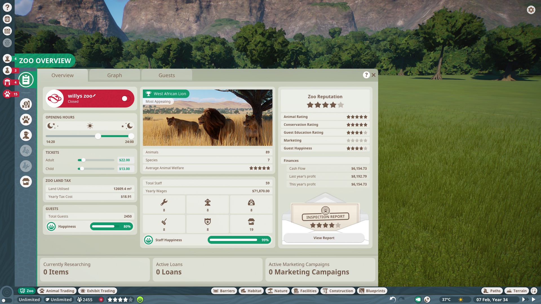541x304 pixels.
Task: Open the finances money icon
Action: click(x=26, y=104)
